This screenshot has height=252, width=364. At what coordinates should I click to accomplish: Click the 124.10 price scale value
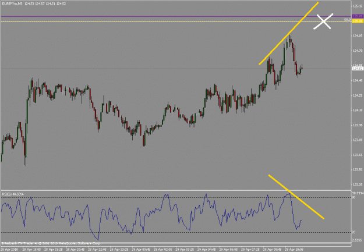pyautogui.click(x=358, y=110)
